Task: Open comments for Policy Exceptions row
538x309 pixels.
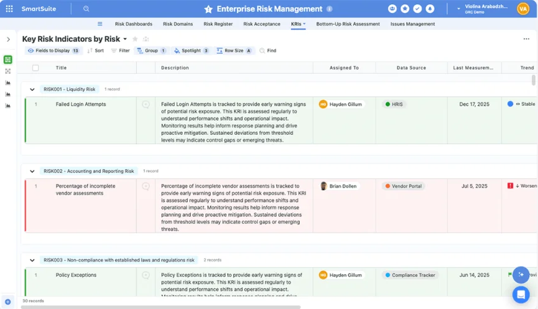Action: click(146, 275)
